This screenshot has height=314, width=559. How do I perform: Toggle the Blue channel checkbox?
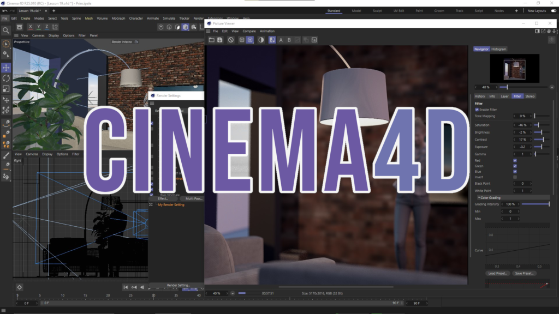click(x=515, y=172)
